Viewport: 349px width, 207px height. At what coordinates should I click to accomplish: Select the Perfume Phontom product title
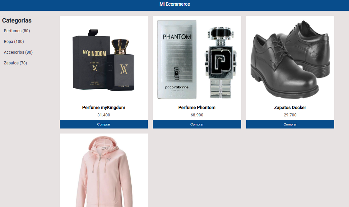[x=197, y=108]
